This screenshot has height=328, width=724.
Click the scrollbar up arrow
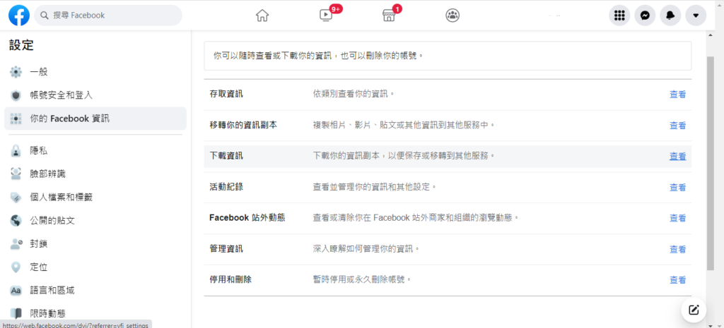pos(711,35)
